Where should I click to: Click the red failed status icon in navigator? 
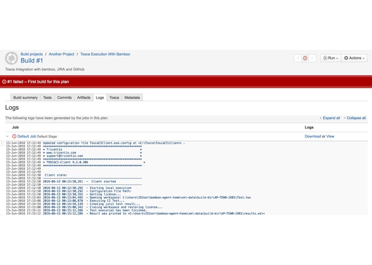point(305,58)
